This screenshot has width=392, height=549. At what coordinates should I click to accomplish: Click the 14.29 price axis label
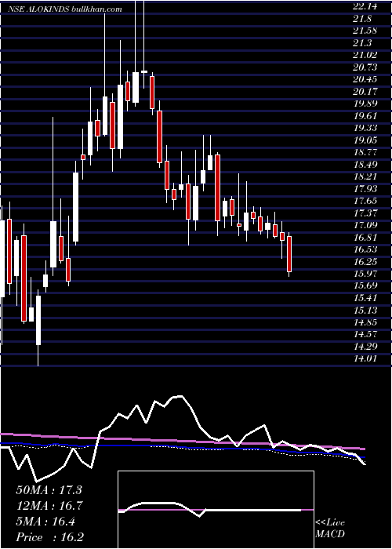[x=365, y=347]
